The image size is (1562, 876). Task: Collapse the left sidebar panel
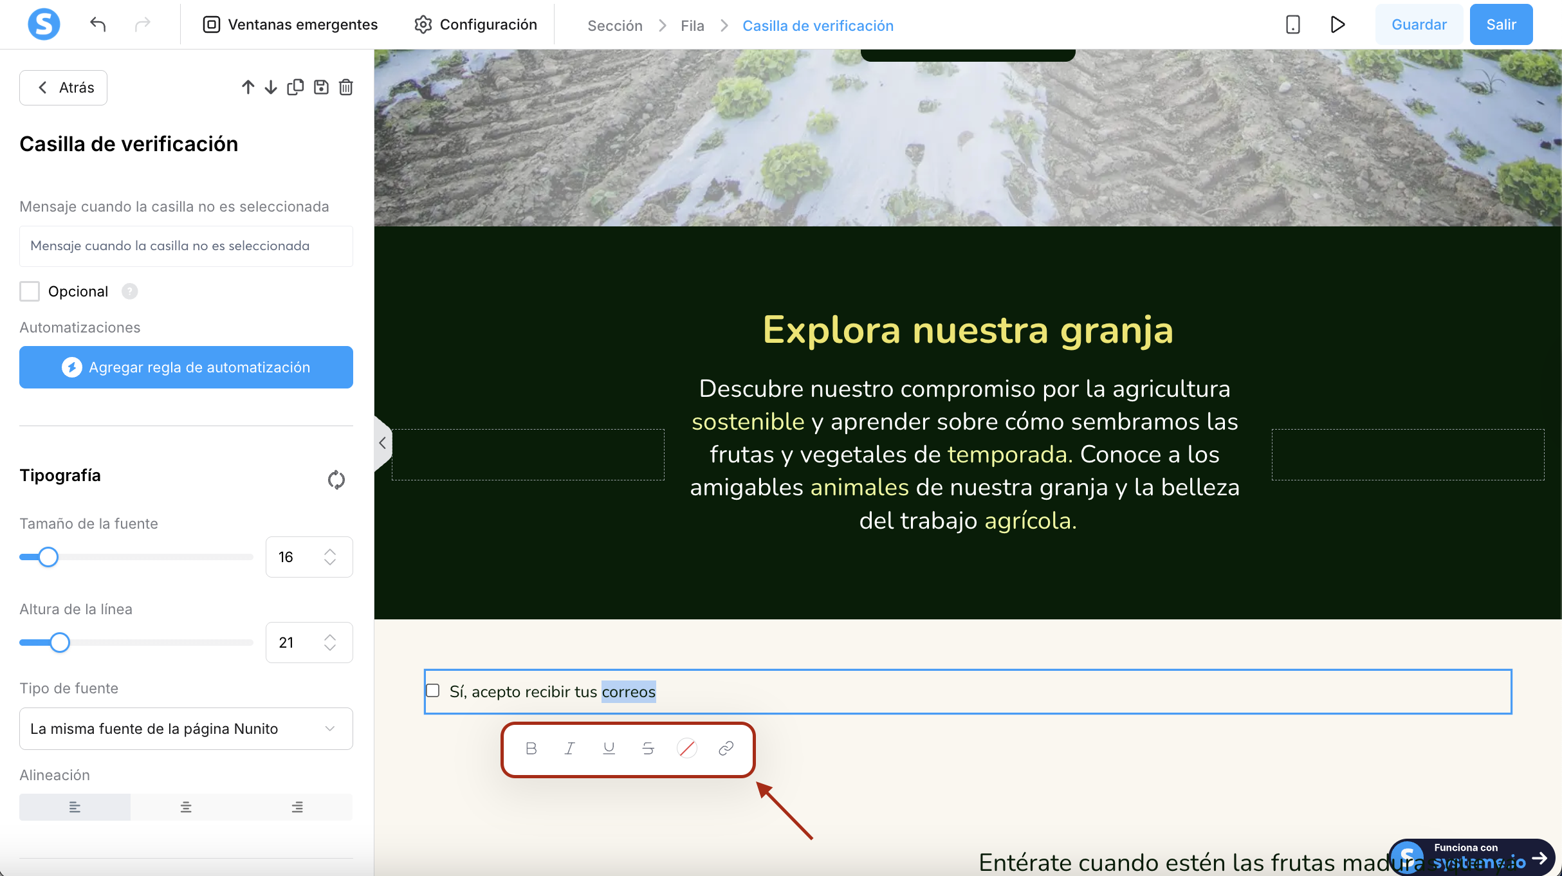[382, 443]
